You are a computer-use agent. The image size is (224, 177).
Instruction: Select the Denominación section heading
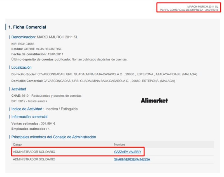(24, 37)
